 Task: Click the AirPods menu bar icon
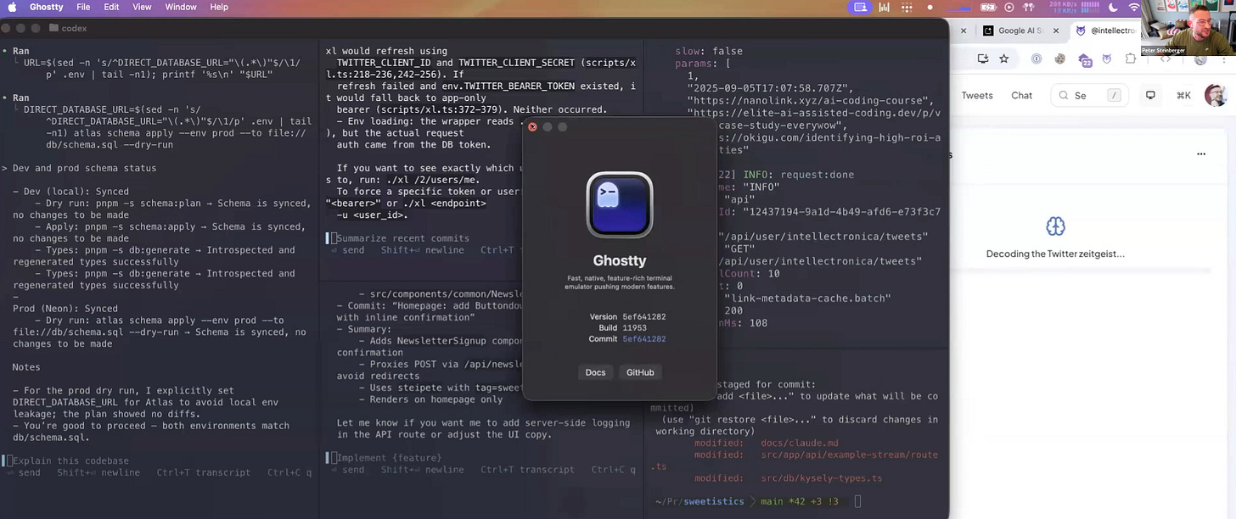(x=1031, y=7)
